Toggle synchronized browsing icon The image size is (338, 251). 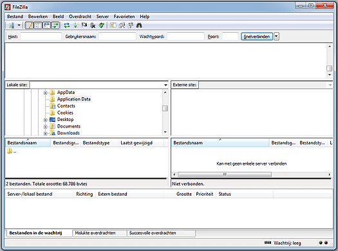click(131, 26)
